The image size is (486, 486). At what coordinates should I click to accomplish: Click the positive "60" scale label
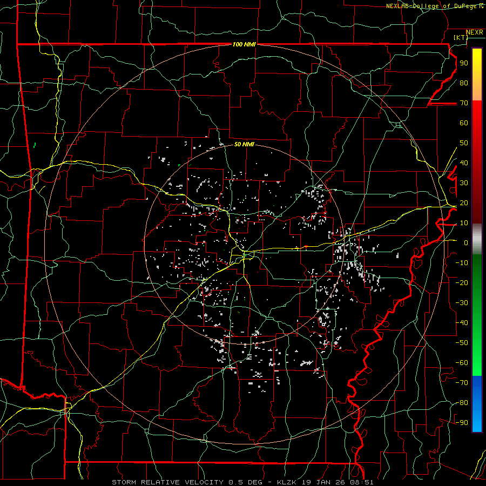coord(464,123)
